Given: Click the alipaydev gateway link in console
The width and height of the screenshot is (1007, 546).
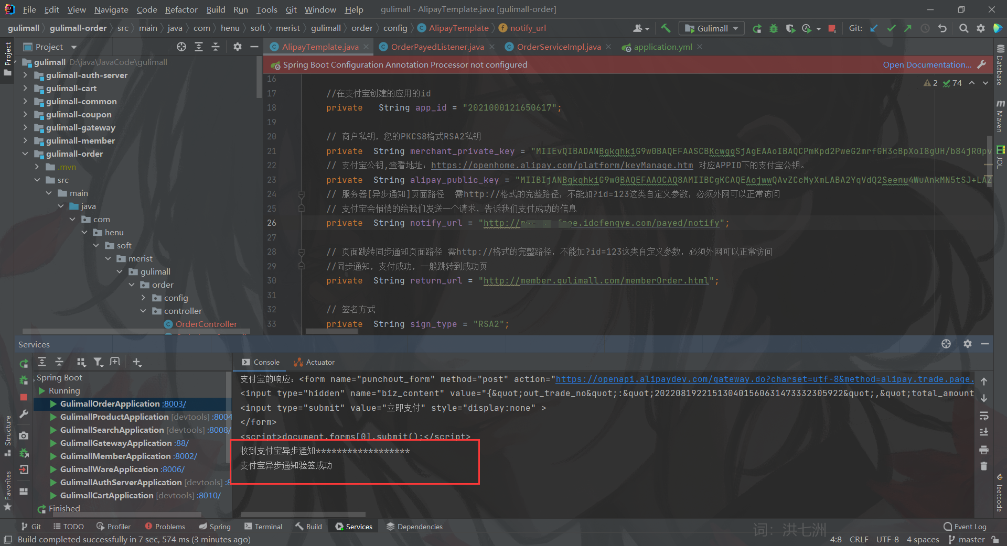Looking at the screenshot, I should pos(765,379).
